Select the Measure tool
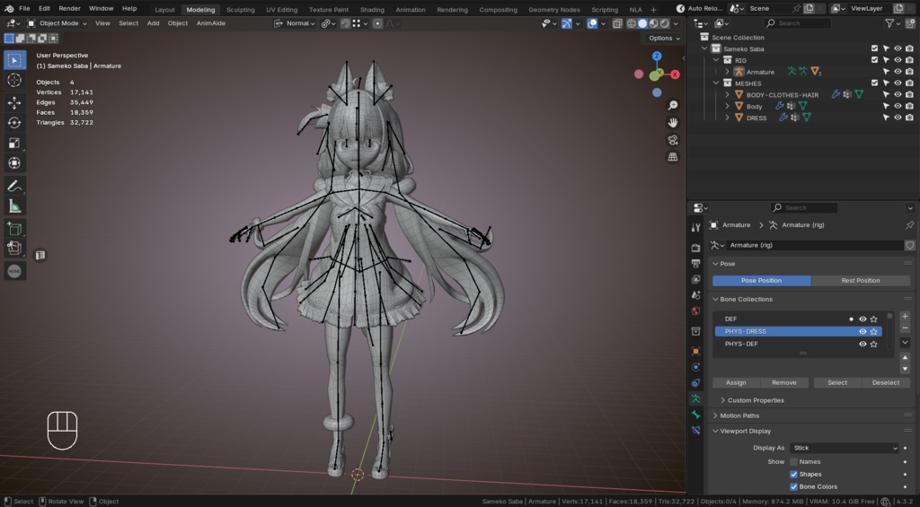Viewport: 920px width, 507px height. (x=14, y=205)
